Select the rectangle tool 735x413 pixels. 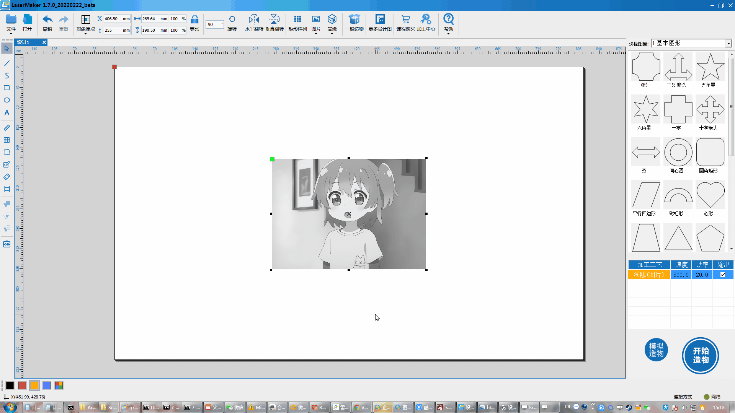click(x=7, y=88)
